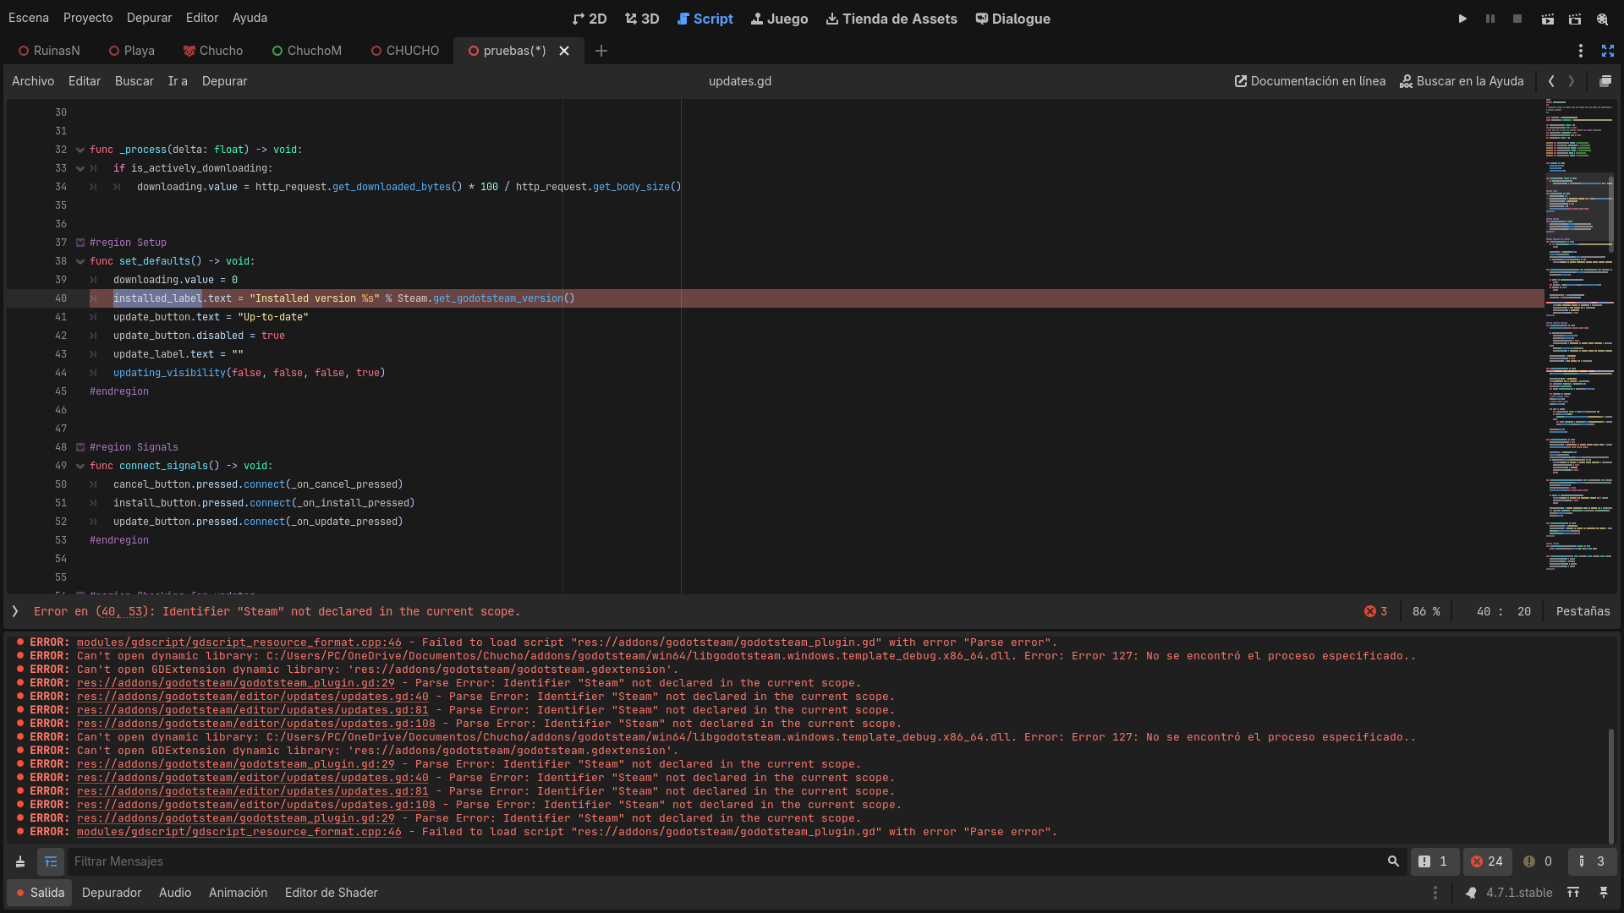Pin the bottom panel with pin icon
The height and width of the screenshot is (913, 1624).
(1603, 893)
